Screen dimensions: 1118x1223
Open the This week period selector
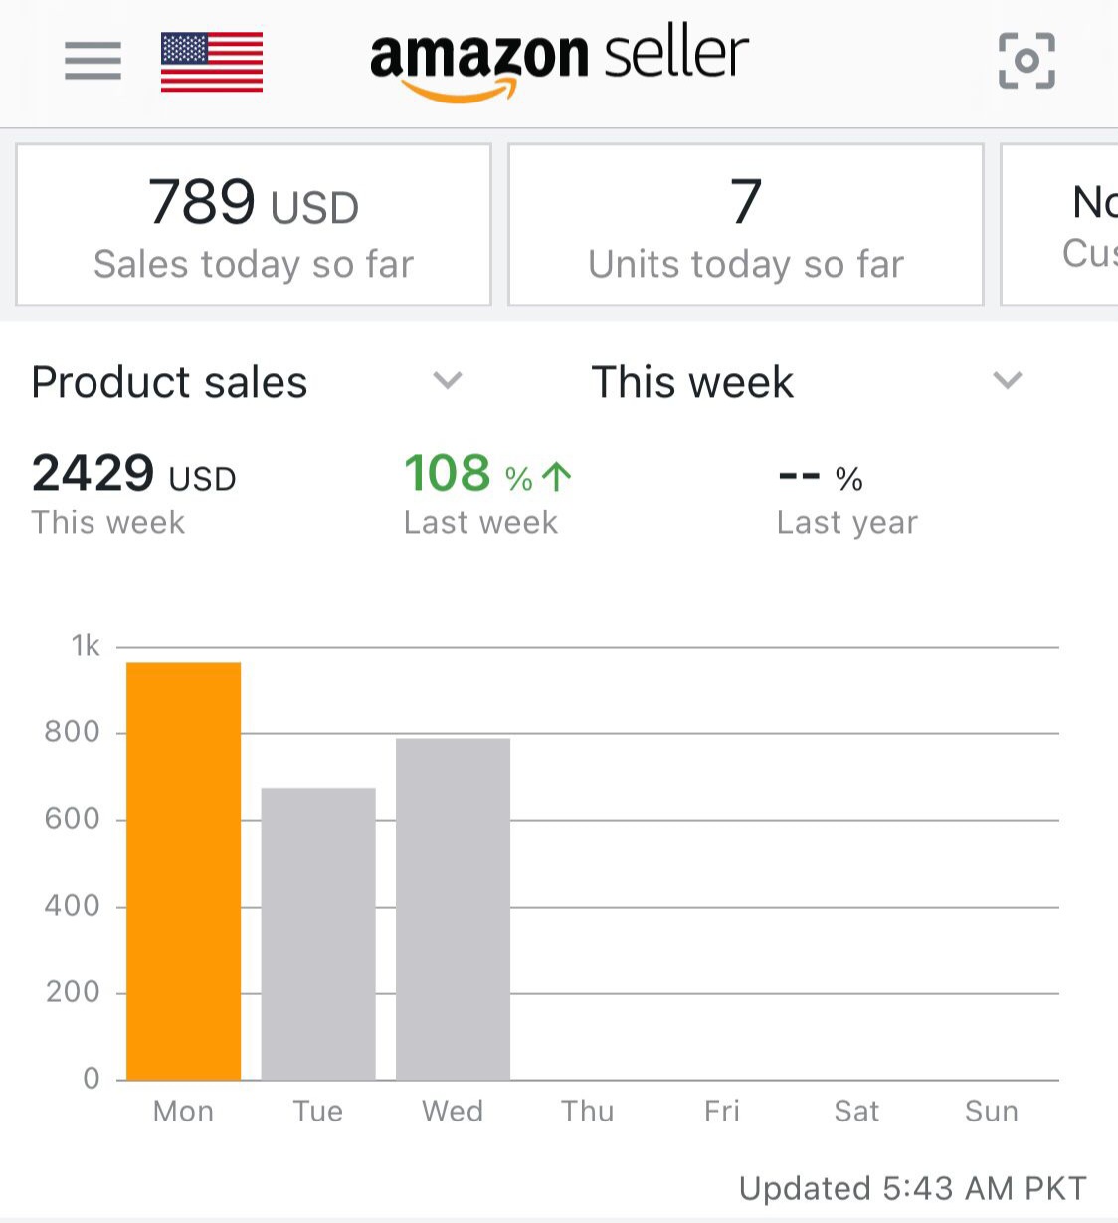[x=692, y=382]
